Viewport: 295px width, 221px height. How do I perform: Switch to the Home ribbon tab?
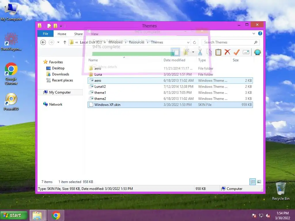[62, 34]
